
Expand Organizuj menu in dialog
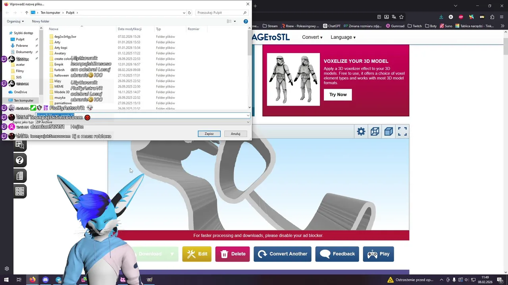(x=15, y=21)
